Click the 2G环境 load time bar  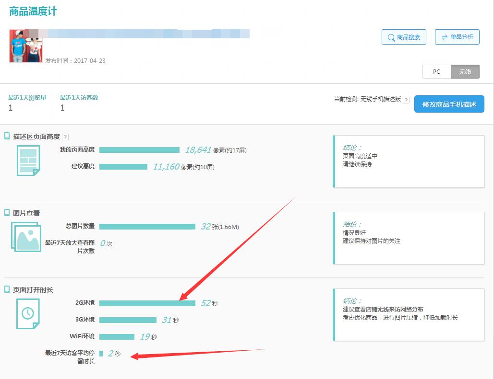click(147, 303)
